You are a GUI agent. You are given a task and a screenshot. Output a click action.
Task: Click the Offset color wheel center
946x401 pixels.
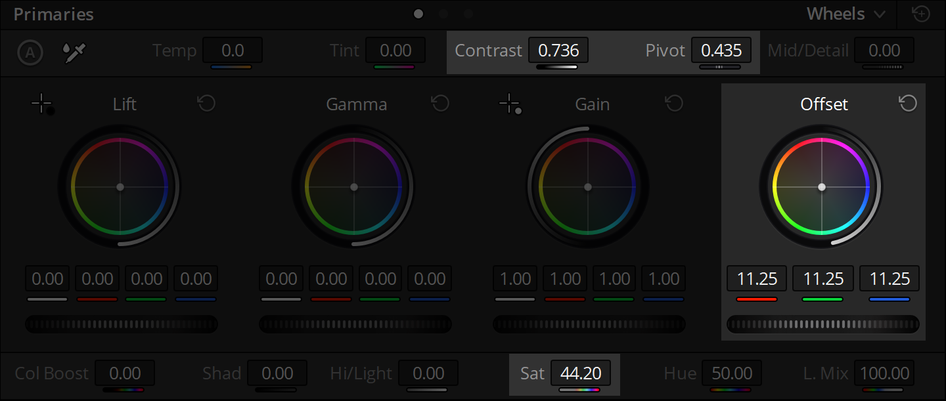click(x=822, y=187)
